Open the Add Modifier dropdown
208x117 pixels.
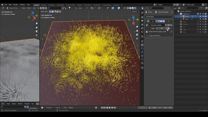[x=159, y=17]
